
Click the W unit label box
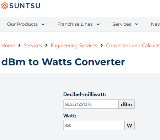(x=129, y=125)
